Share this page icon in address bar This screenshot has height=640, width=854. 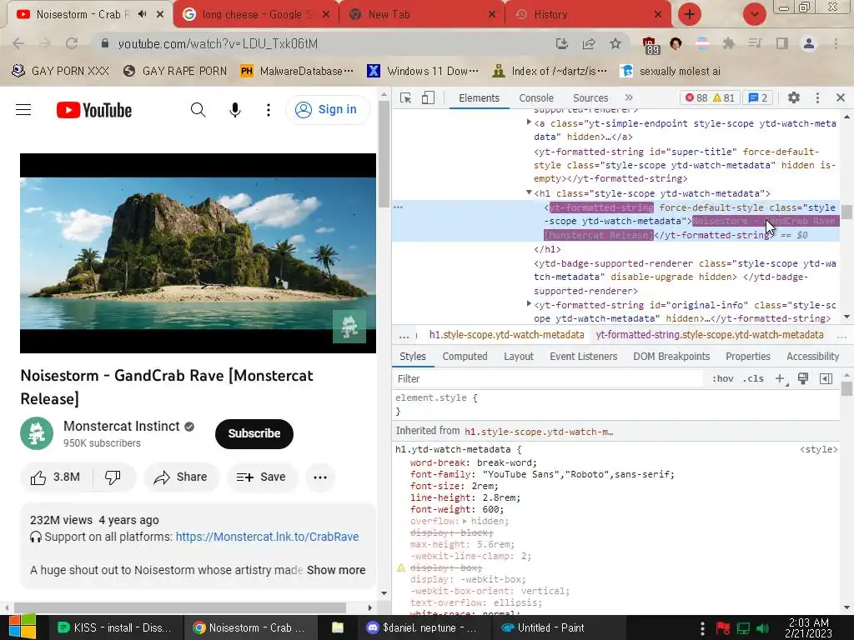click(589, 43)
